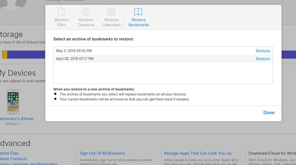Switch to Restore Calendars tab label
This screenshot has height=165, width=296.
[111, 22]
